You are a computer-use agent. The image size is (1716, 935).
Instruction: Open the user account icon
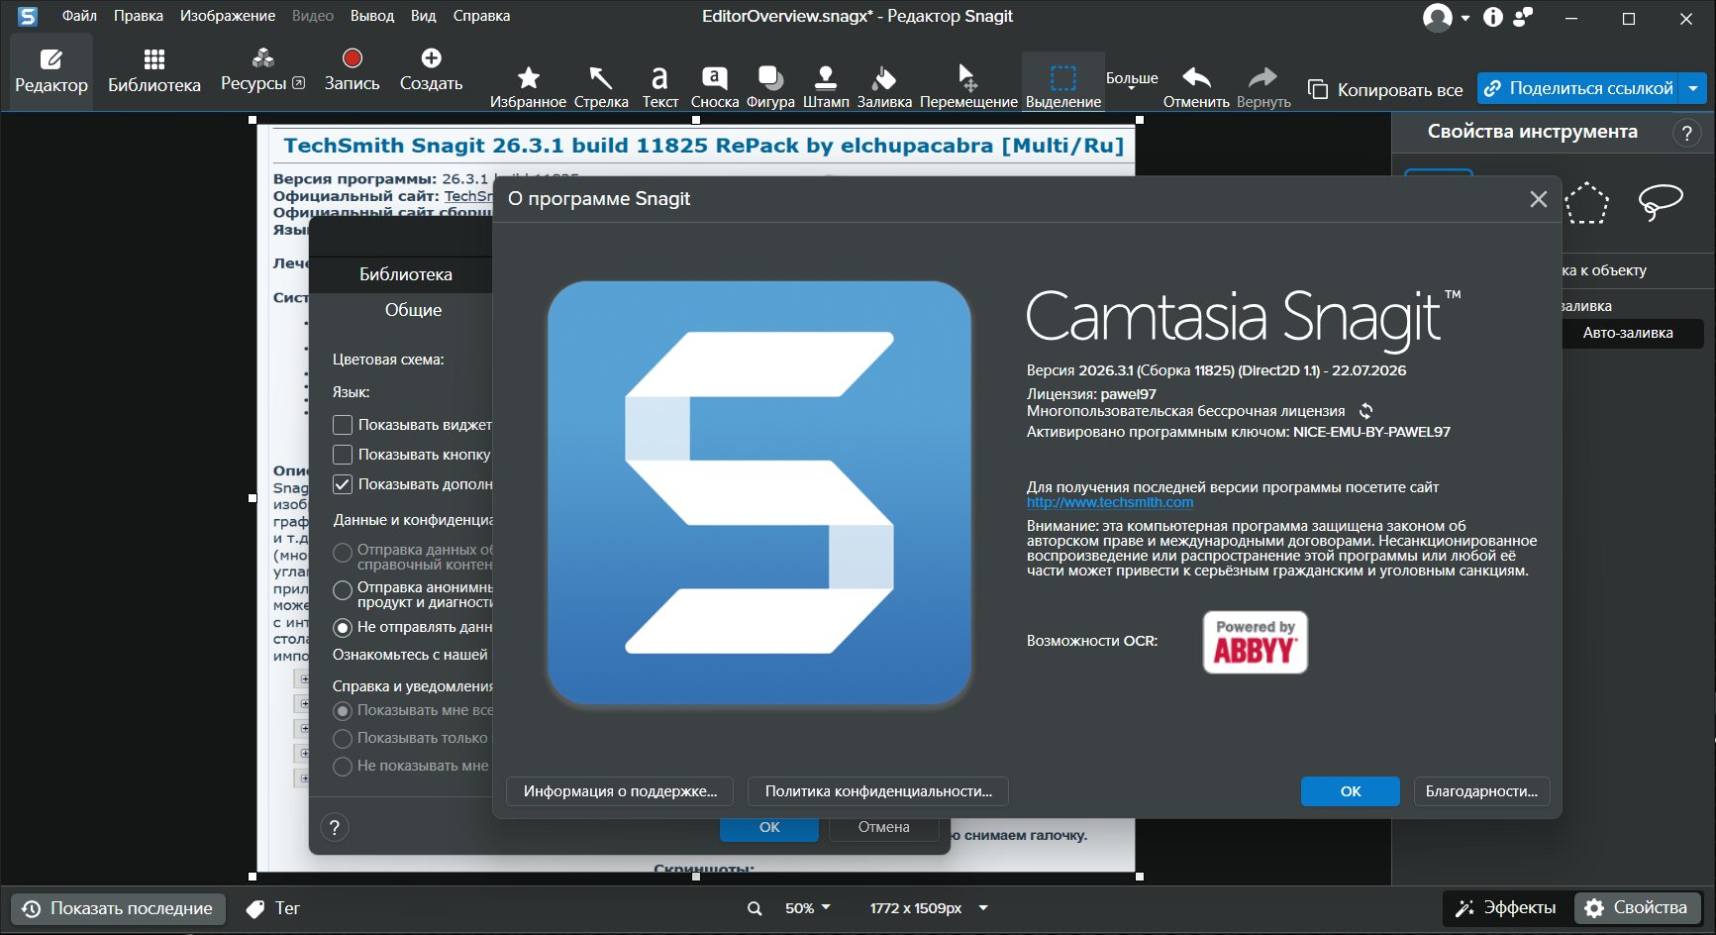pos(1437,18)
